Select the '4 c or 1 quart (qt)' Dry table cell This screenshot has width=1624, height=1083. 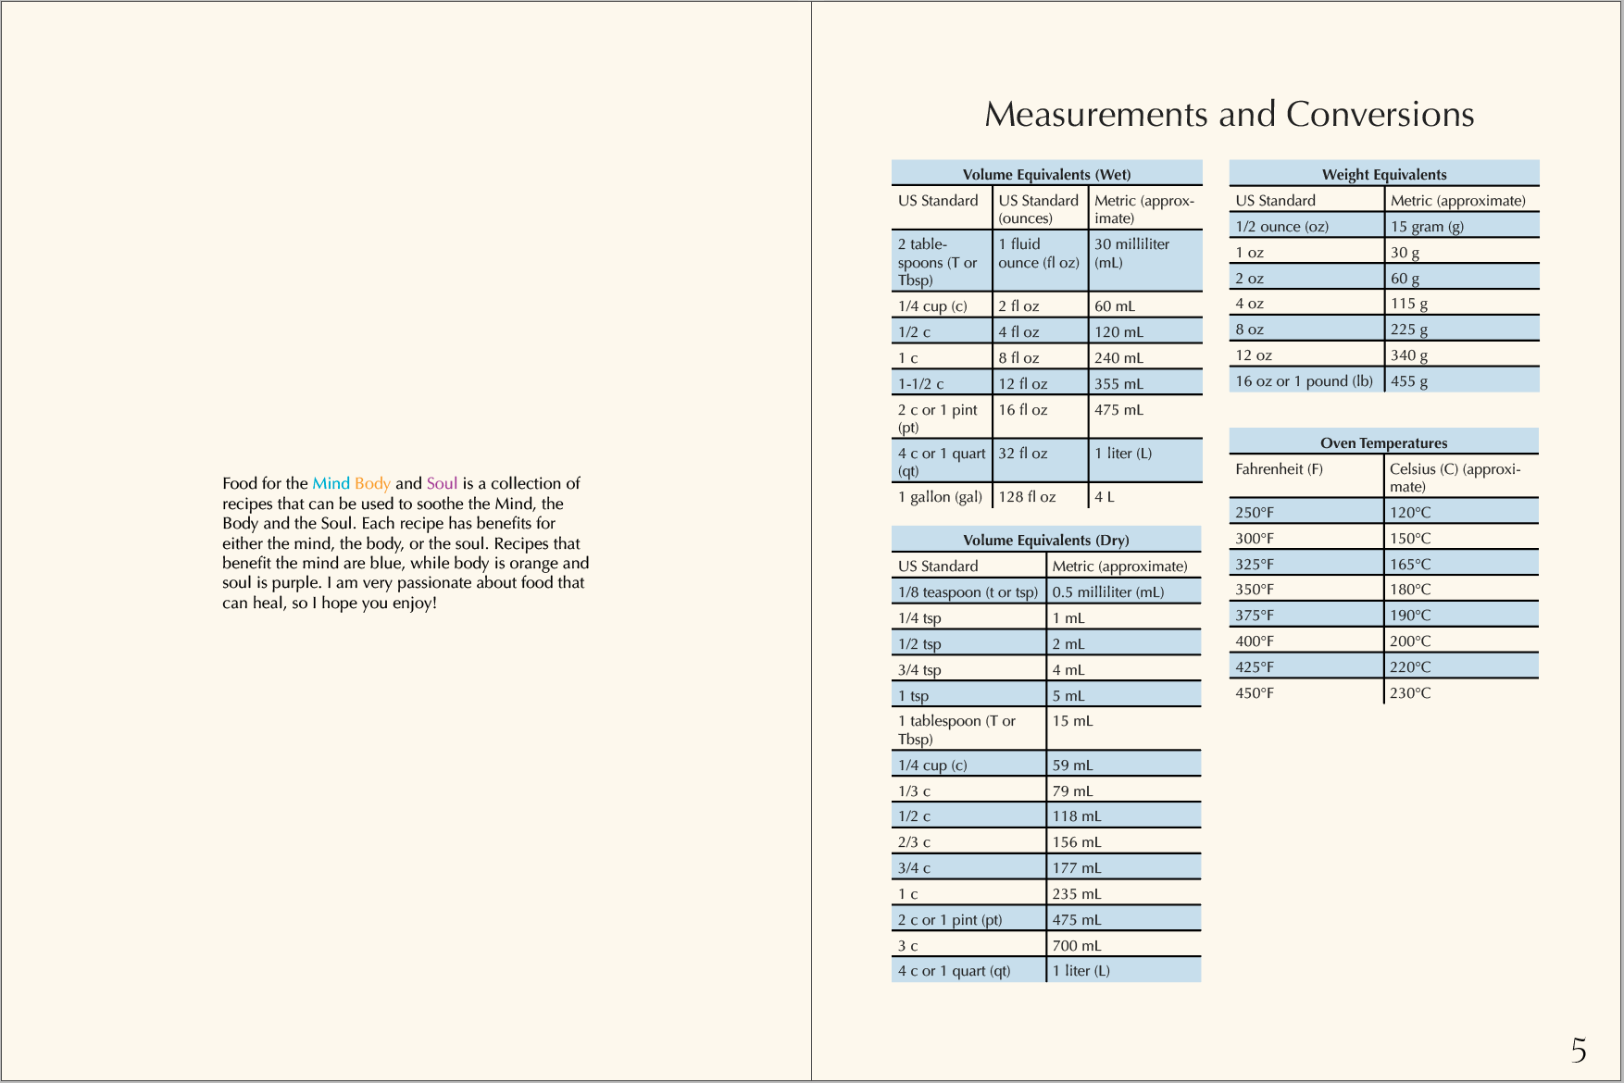pos(968,970)
